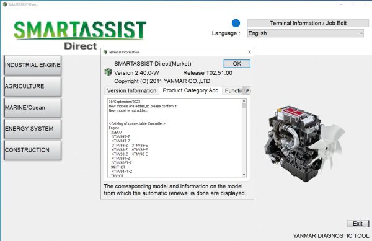Click the blue information icon

tap(236, 23)
